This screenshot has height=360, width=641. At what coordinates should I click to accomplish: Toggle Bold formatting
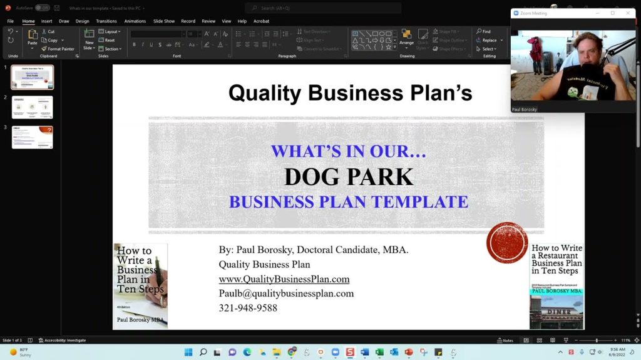(x=134, y=44)
